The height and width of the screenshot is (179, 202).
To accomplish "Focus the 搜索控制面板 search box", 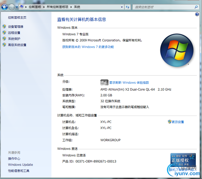I will point(164,7).
